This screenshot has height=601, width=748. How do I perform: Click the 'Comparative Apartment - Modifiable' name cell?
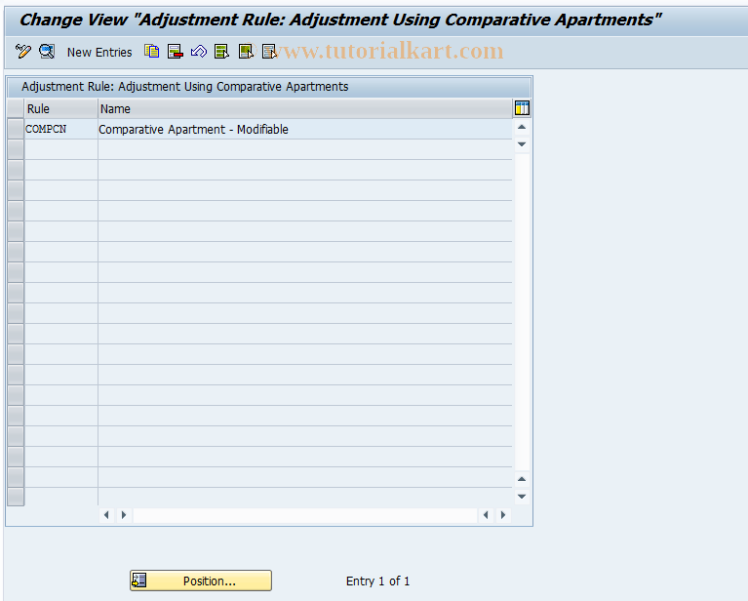click(305, 130)
